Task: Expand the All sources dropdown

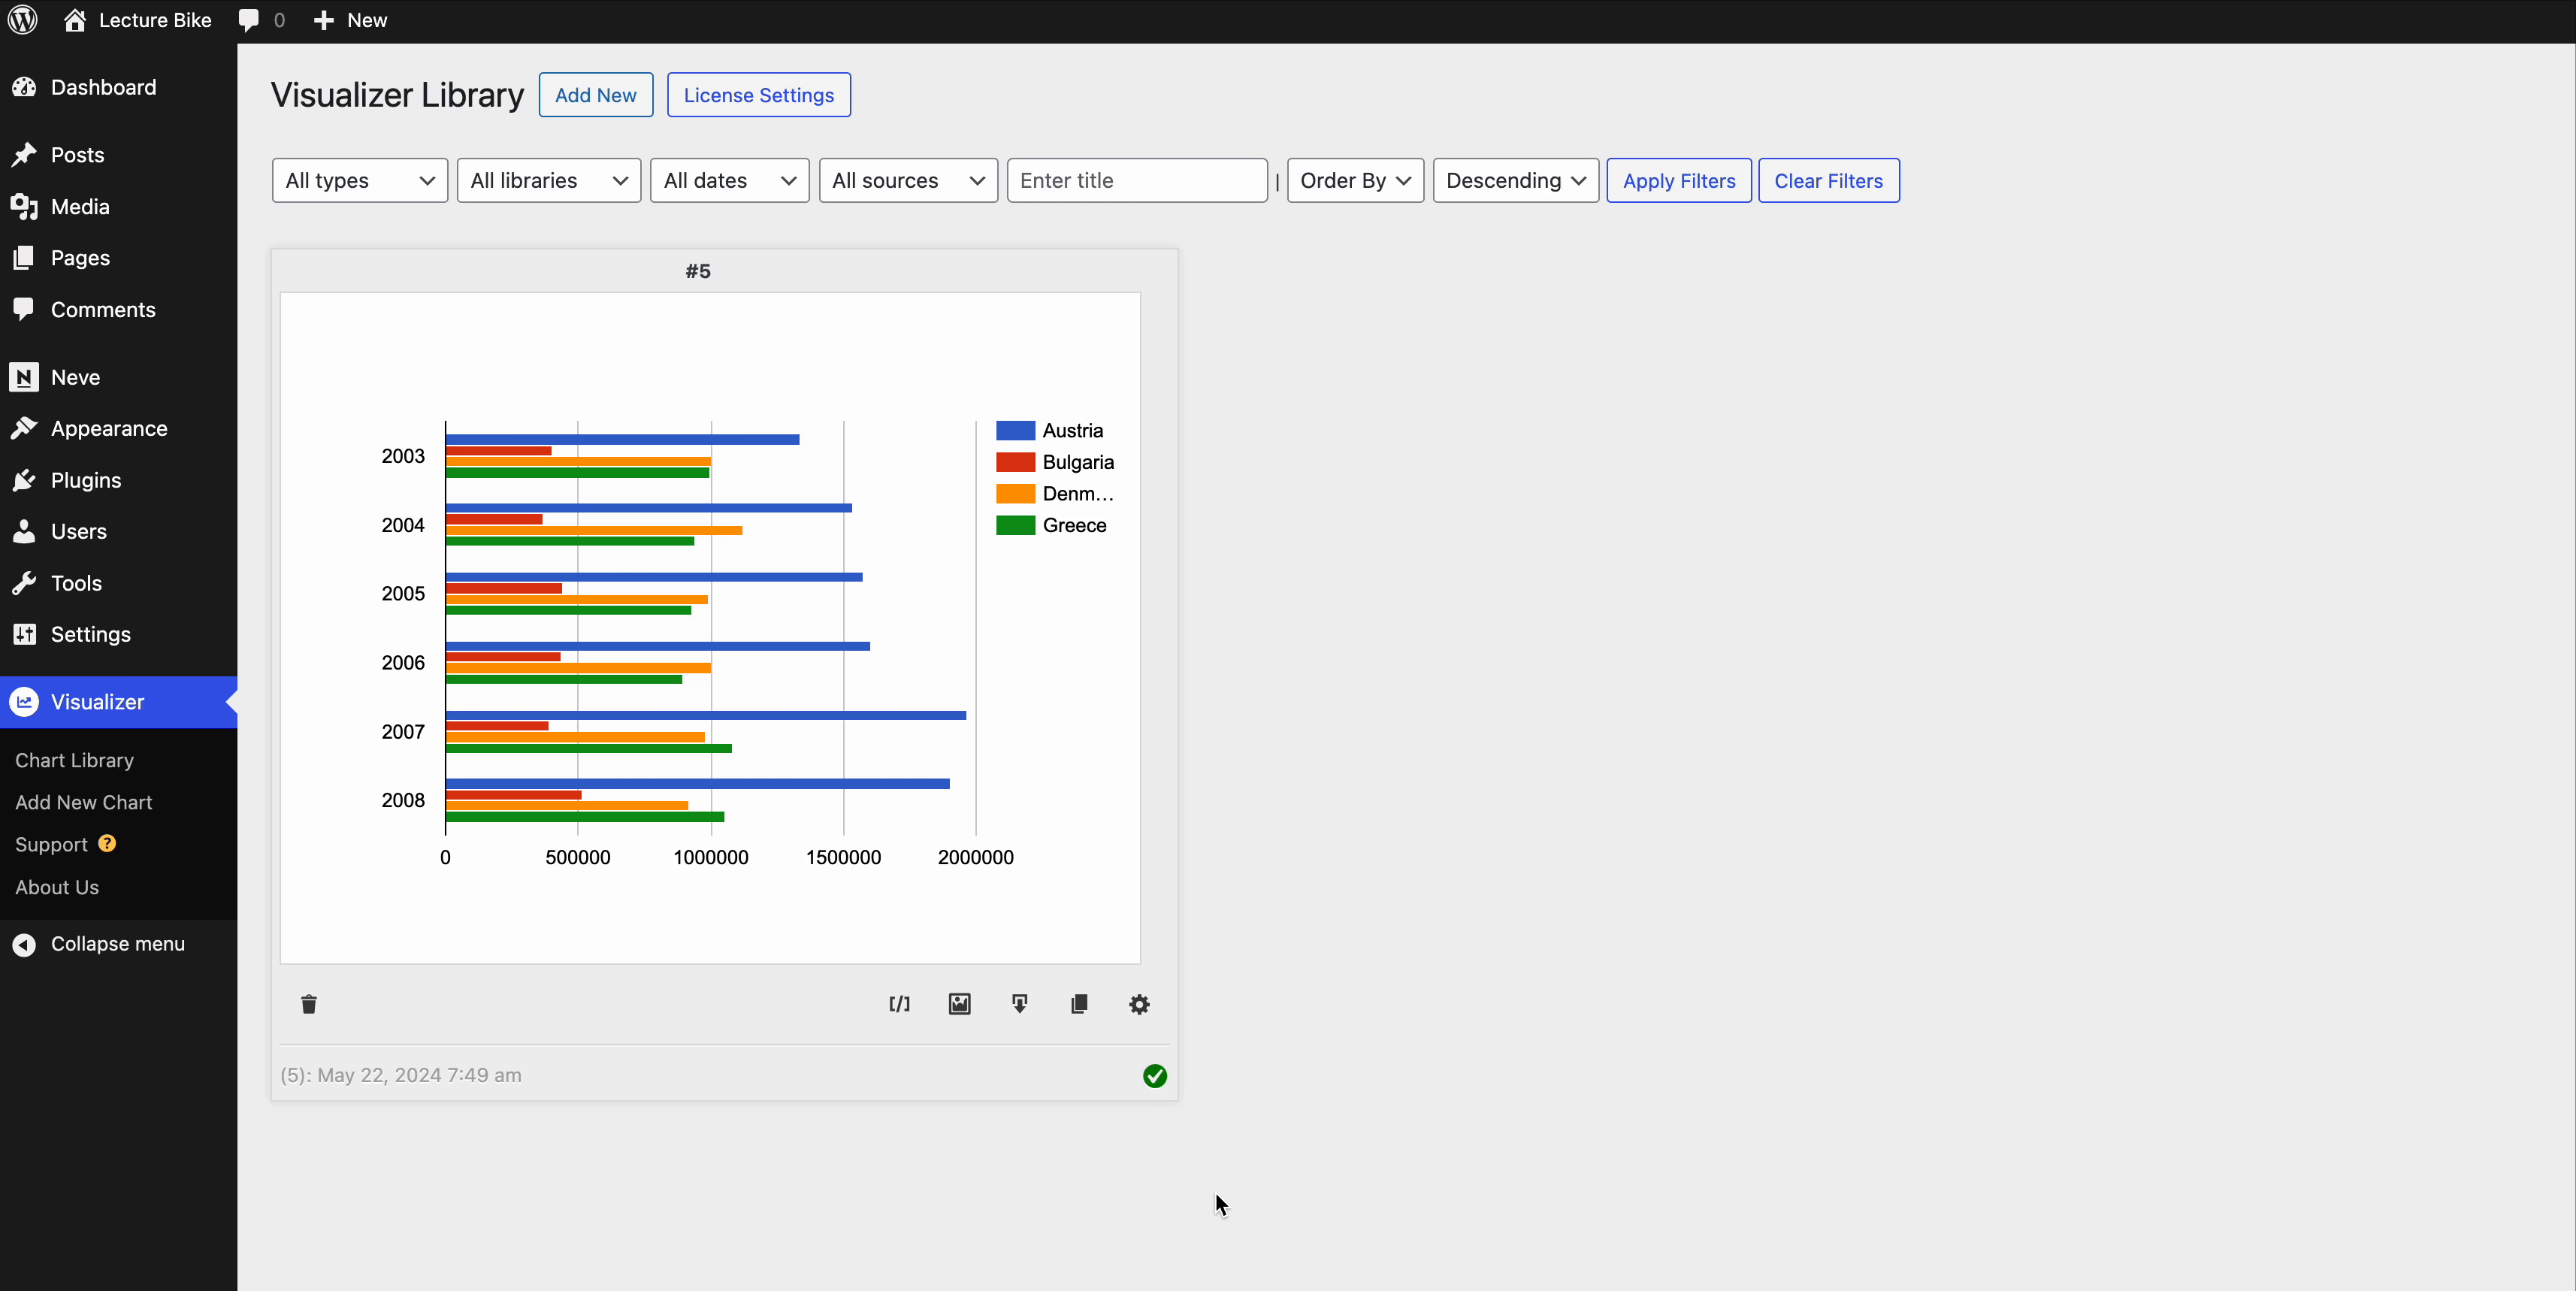Action: 907,180
